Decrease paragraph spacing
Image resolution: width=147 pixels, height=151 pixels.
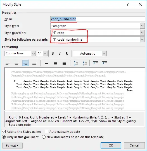tap(85, 63)
